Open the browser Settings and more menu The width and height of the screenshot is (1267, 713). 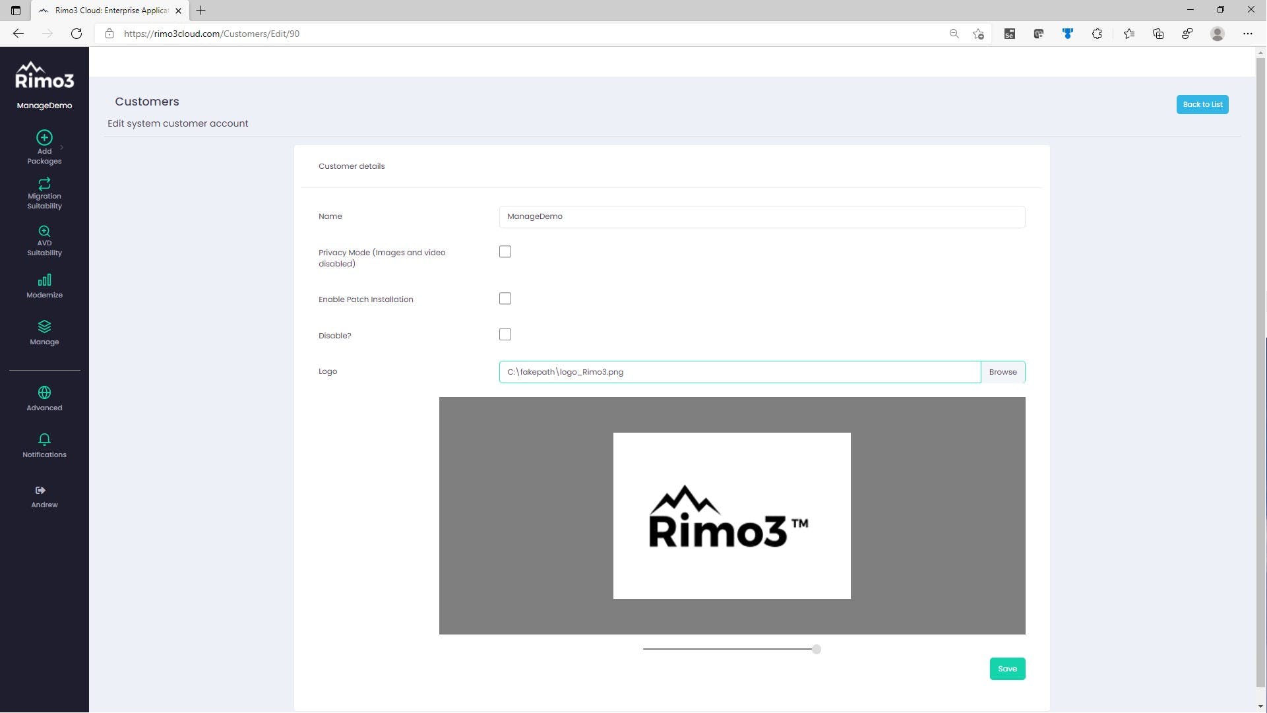pyautogui.click(x=1247, y=34)
